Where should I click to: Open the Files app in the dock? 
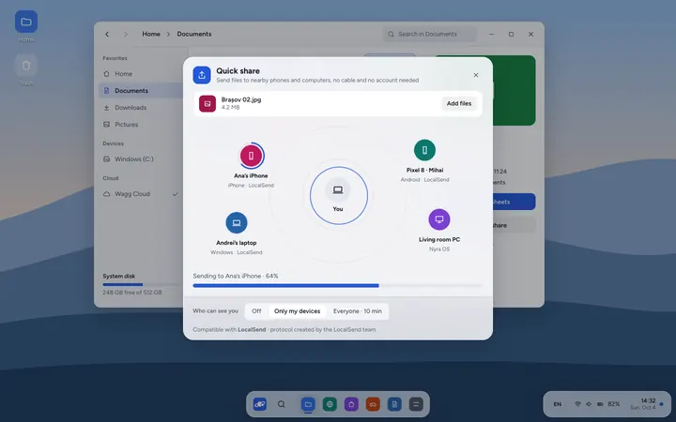308,404
